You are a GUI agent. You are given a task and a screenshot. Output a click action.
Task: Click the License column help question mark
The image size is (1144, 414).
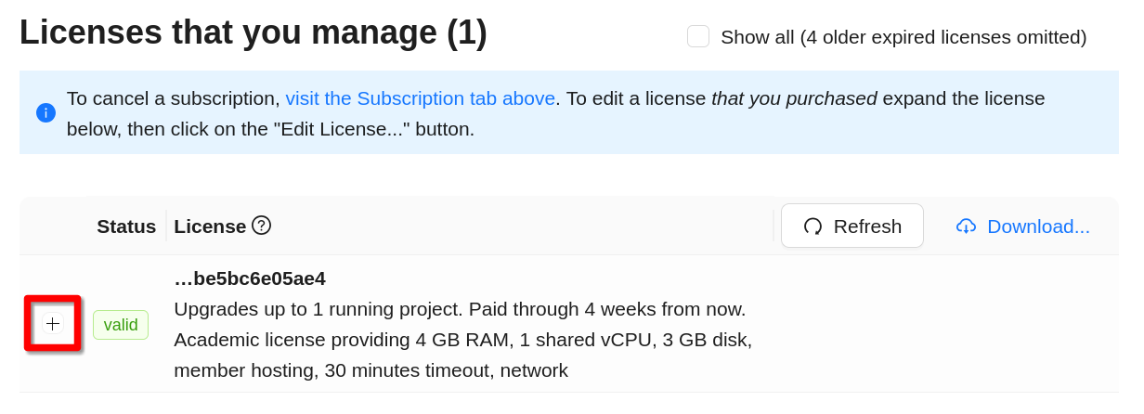click(261, 226)
